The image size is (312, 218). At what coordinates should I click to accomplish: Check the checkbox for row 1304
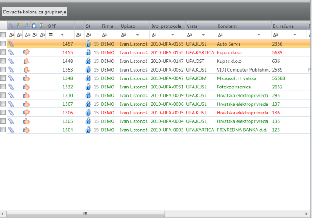pyautogui.click(x=3, y=130)
